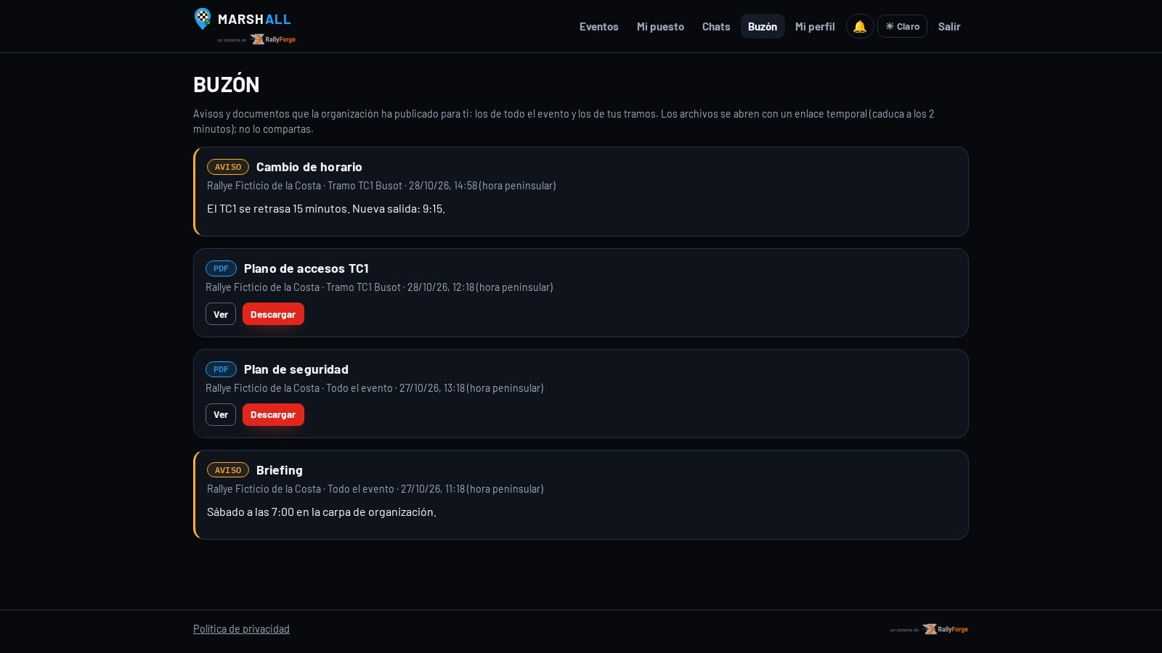Click the RallyForge logo in the footer
This screenshot has width=1162, height=653.
(x=945, y=629)
